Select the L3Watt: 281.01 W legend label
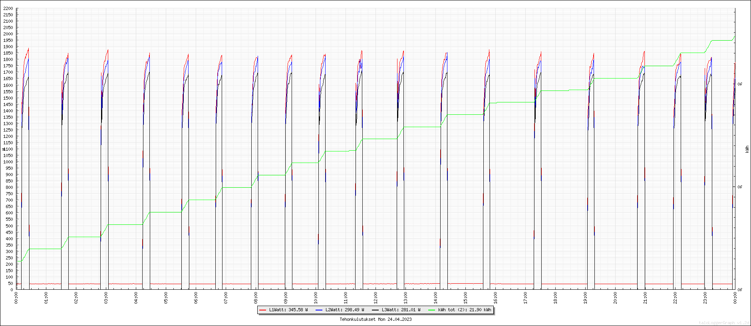The image size is (751, 326). (x=401, y=310)
